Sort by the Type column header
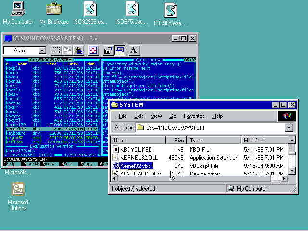 214,141
